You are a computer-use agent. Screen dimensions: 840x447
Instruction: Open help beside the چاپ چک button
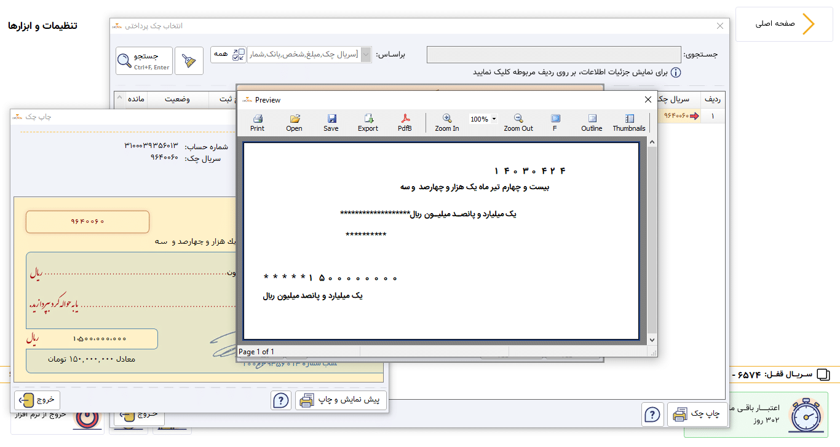[x=652, y=414]
